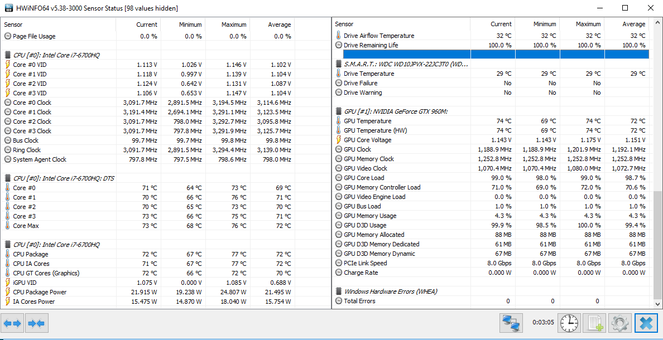The image size is (663, 340).
Task: Click left pane Sensor column header
Action: click(59, 25)
